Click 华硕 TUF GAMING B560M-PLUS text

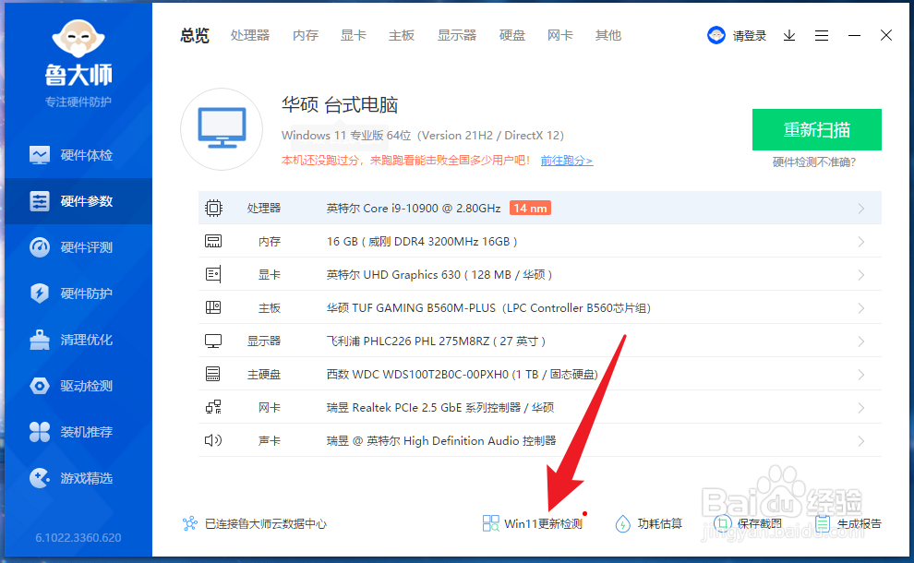(x=411, y=307)
